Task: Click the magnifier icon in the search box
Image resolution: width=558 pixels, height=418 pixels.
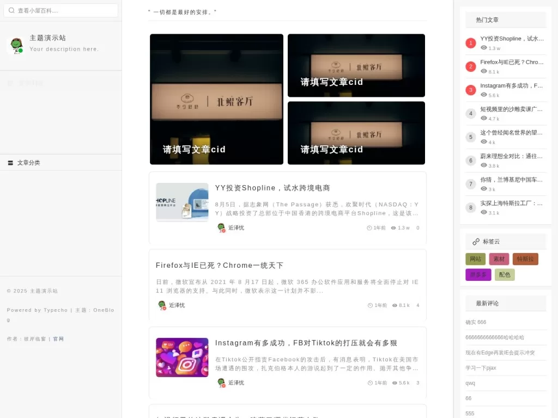Action: point(11,10)
